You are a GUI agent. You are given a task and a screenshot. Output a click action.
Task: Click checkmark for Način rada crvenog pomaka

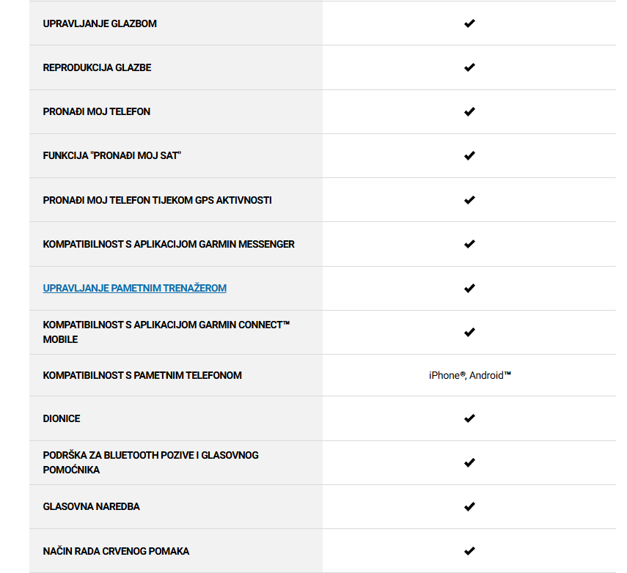pos(469,551)
